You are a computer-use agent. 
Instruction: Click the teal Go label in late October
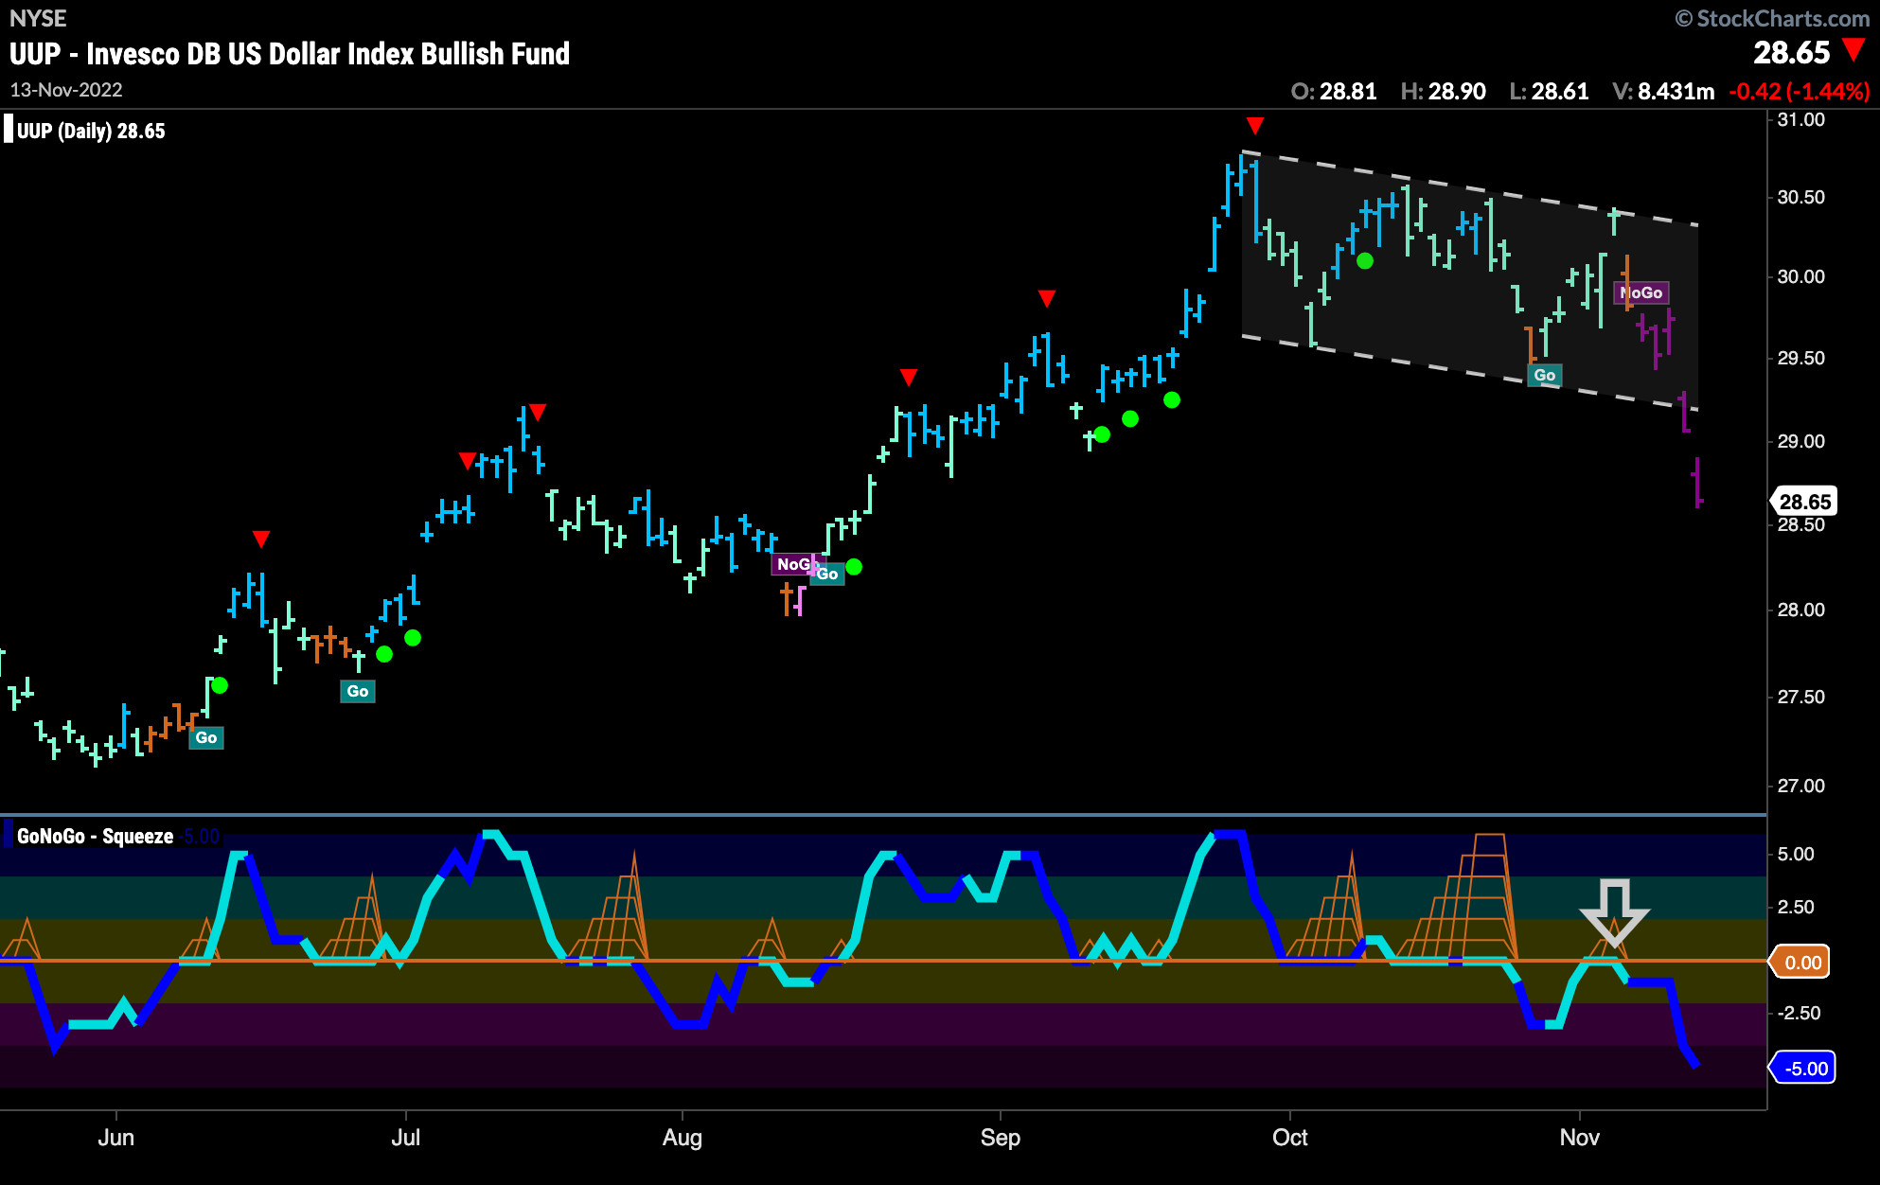1545,375
